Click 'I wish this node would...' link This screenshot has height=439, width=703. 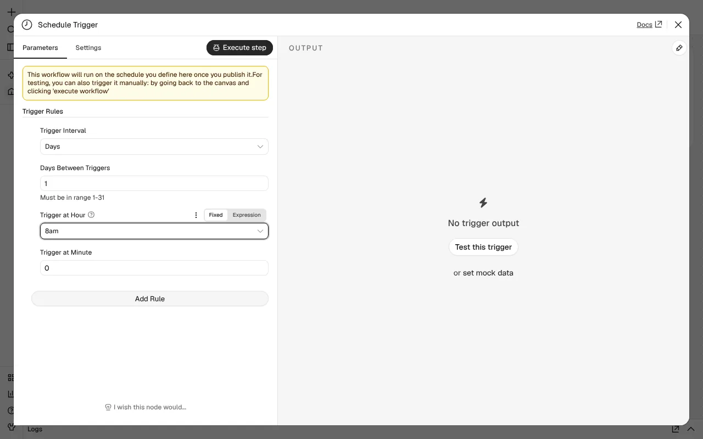click(146, 407)
